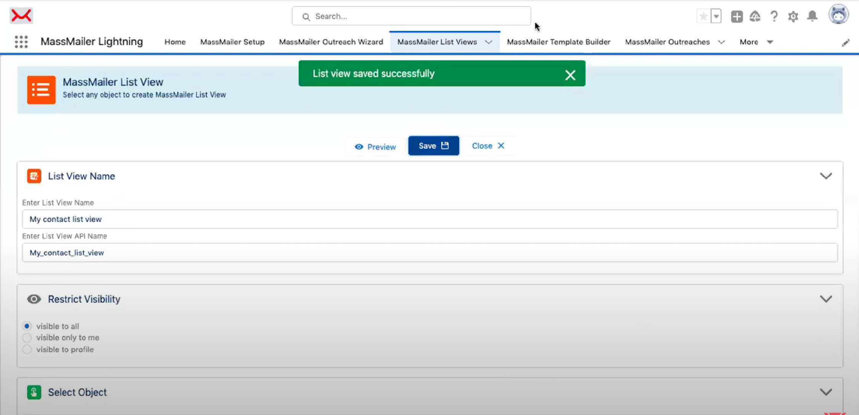
Task: Click the Preview button
Action: coord(375,147)
